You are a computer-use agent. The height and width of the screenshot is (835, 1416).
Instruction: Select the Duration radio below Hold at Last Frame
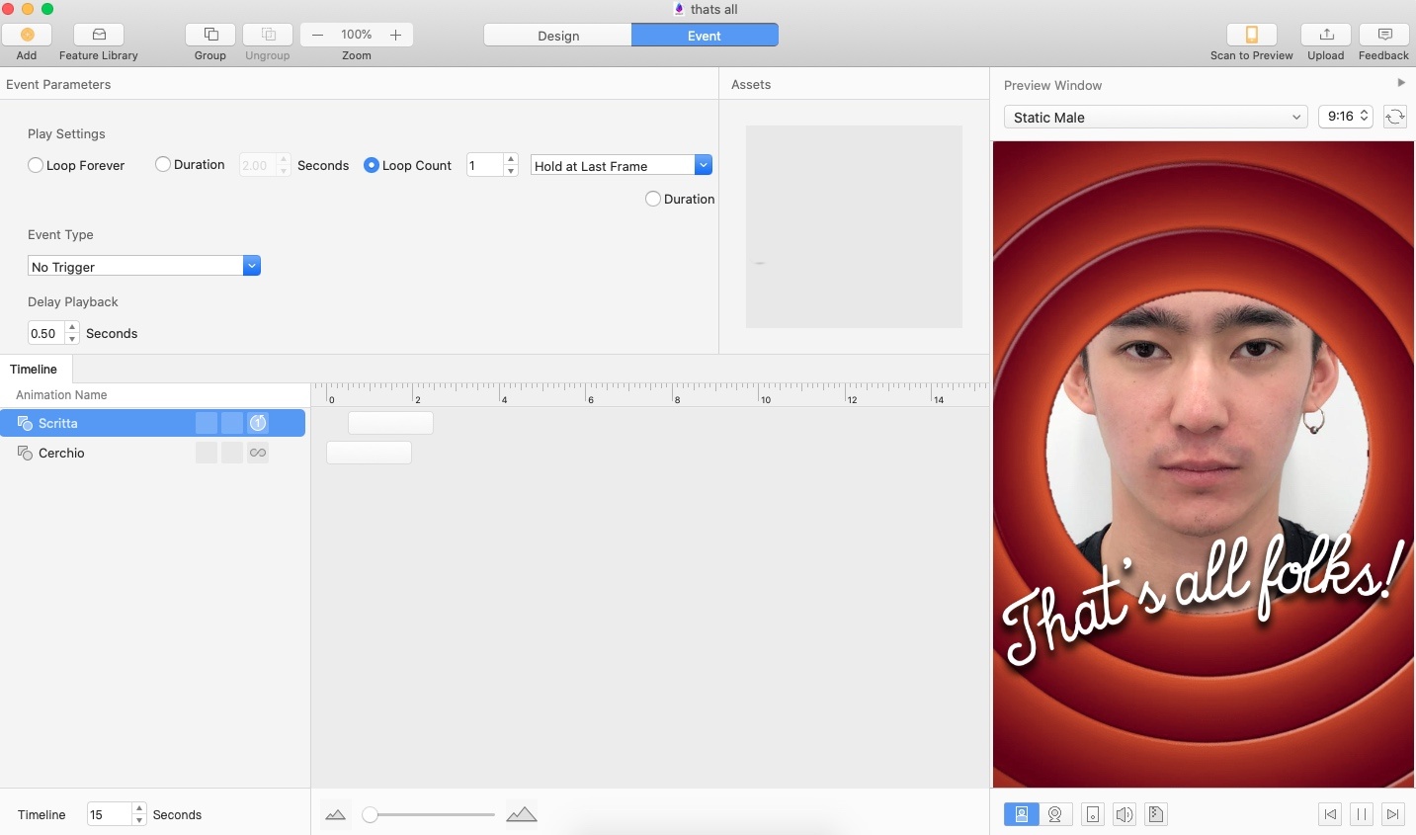point(653,199)
